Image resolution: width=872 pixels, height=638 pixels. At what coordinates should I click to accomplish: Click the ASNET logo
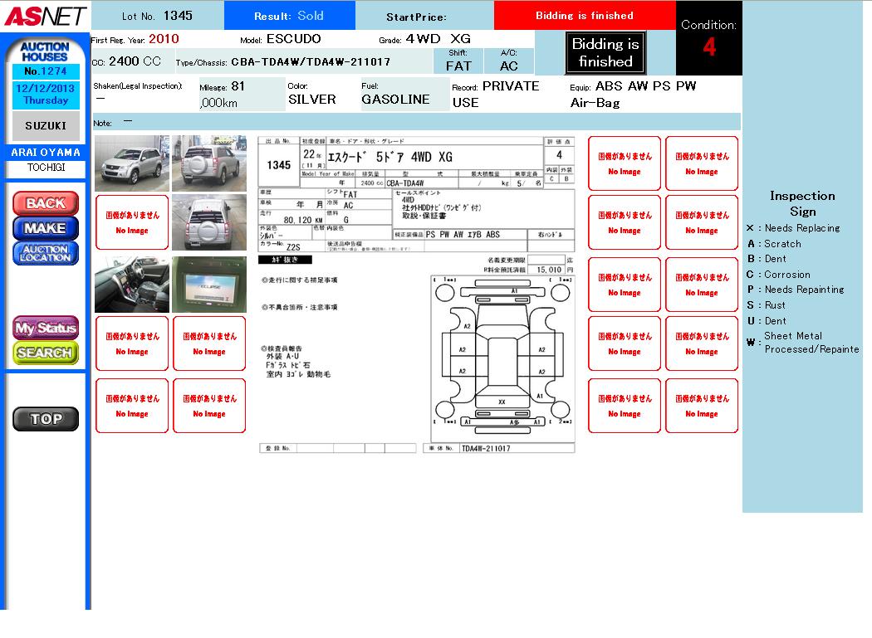tap(44, 16)
